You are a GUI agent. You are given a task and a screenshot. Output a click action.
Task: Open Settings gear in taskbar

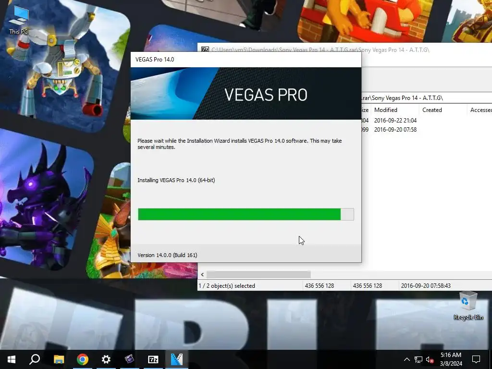coord(106,359)
